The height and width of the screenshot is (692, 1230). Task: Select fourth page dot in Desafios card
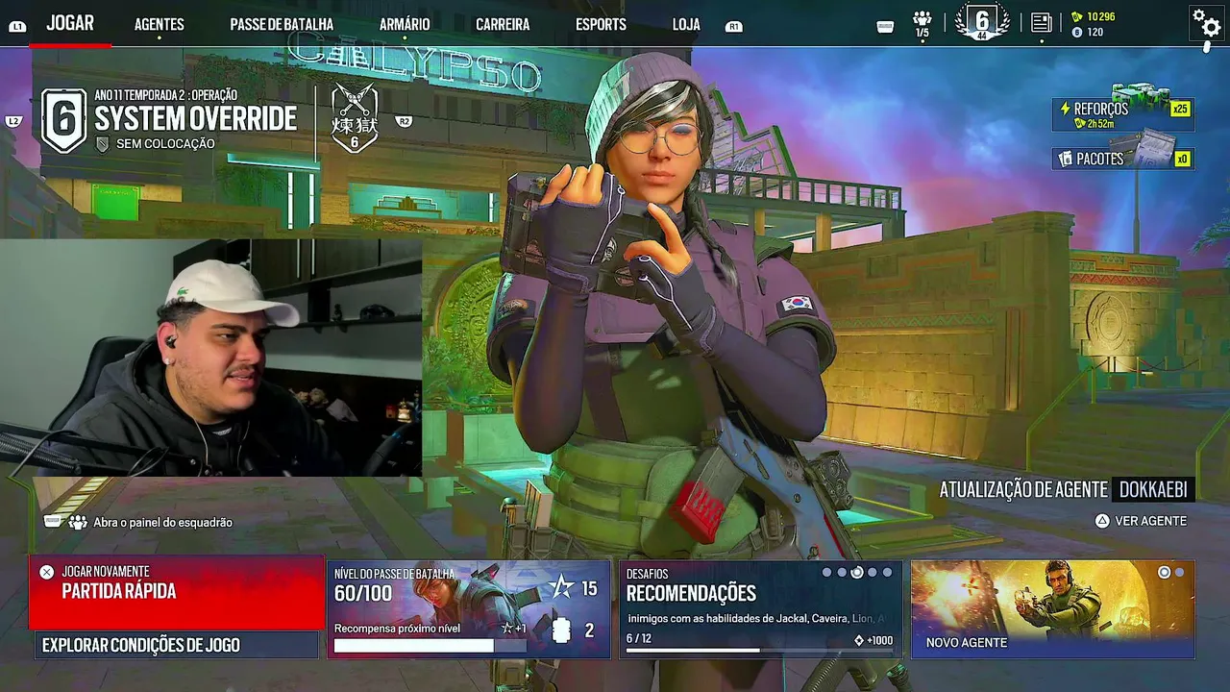[x=873, y=573]
